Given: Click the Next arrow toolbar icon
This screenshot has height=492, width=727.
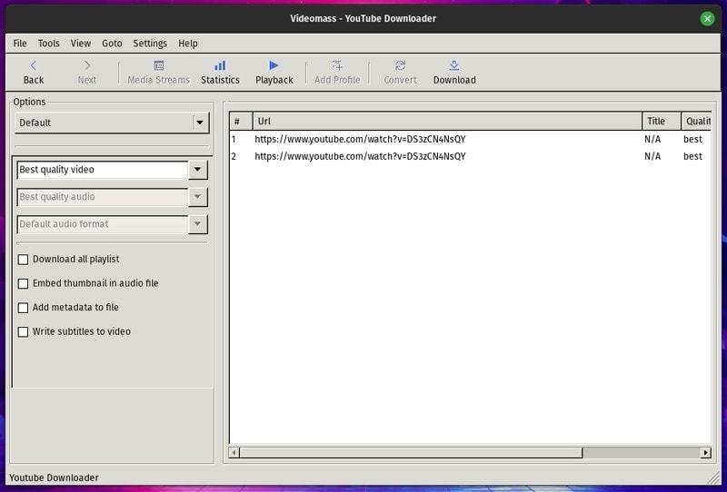Looking at the screenshot, I should [x=87, y=66].
